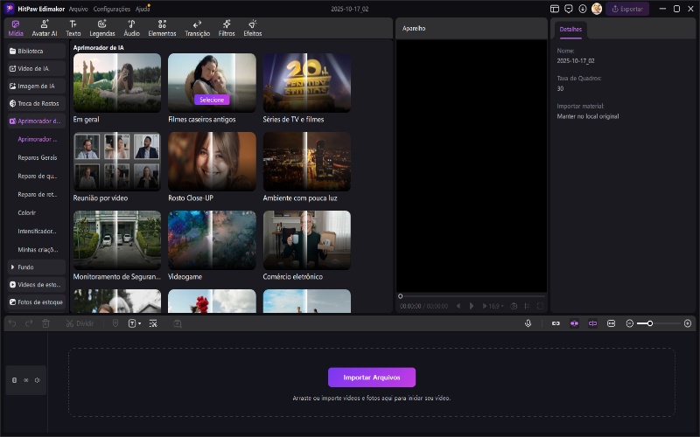This screenshot has height=437, width=700.
Task: Open the Transição effects panel
Action: pos(197,28)
